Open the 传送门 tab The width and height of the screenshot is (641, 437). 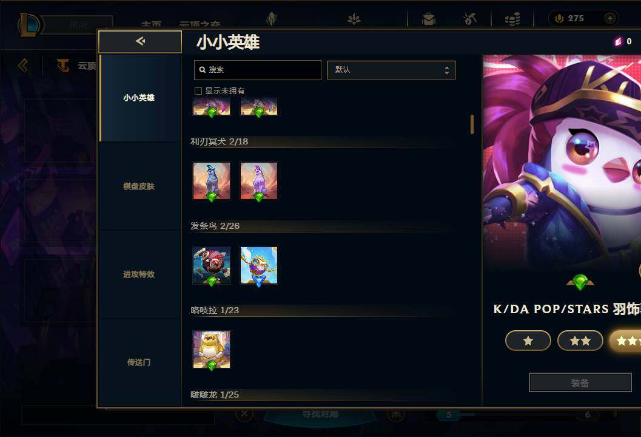[139, 362]
